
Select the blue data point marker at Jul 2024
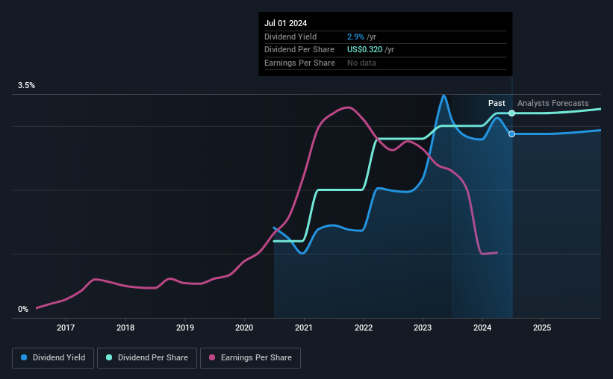tap(511, 134)
